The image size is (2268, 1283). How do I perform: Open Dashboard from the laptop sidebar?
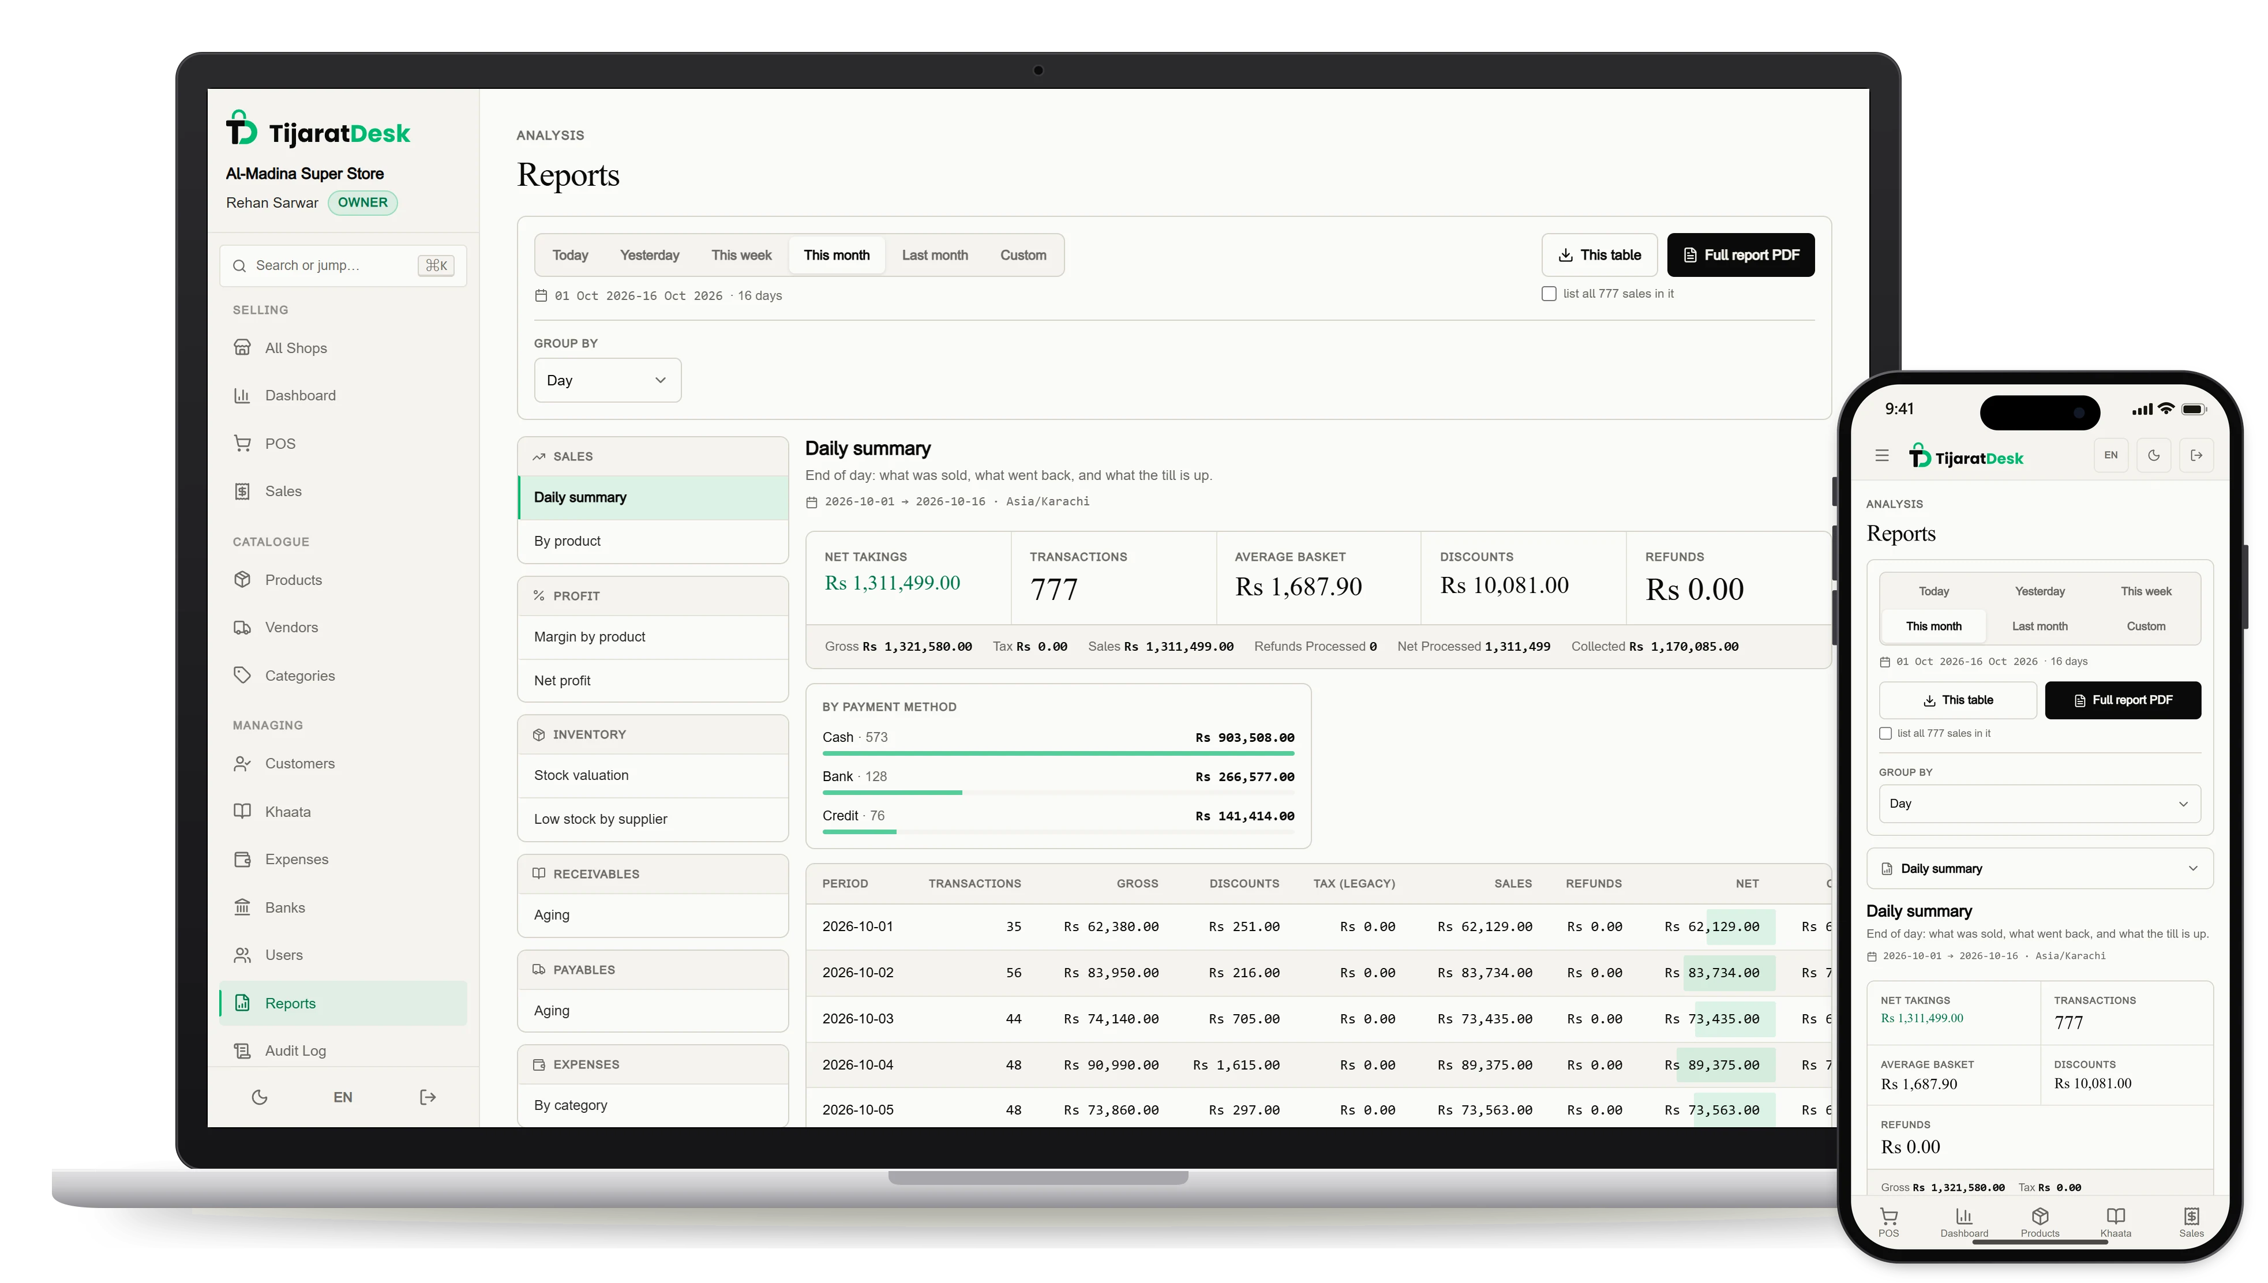pos(343,396)
